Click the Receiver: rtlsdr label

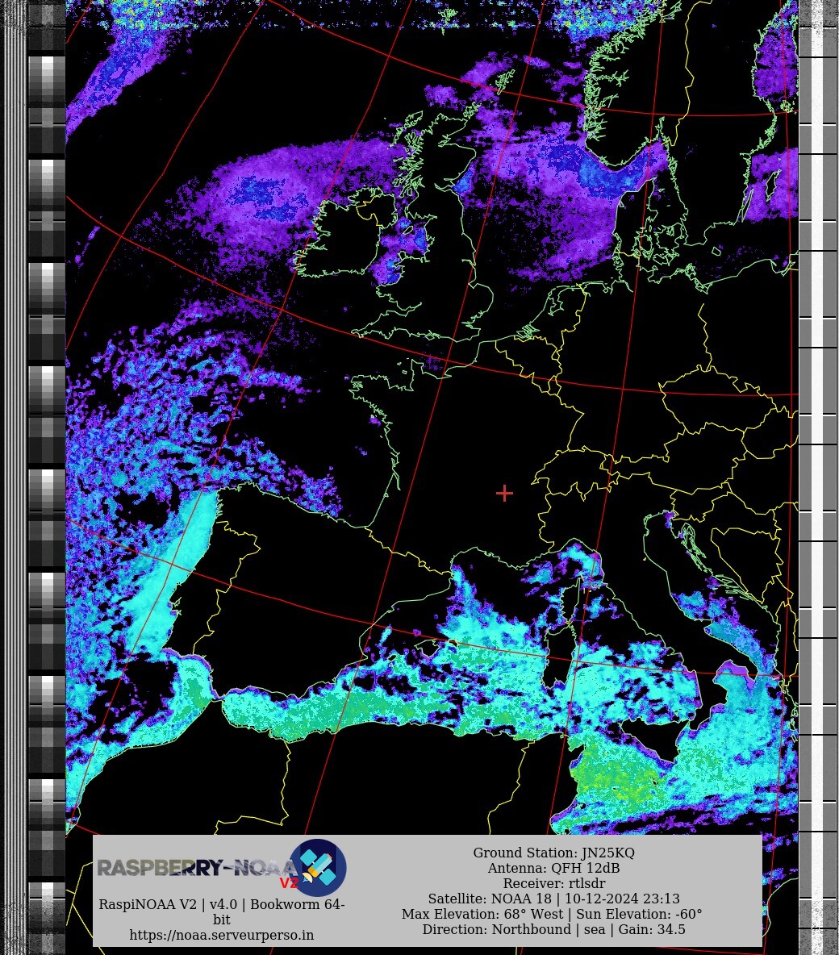coord(553,883)
